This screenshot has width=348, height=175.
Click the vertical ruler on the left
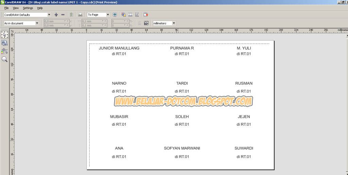[12, 104]
